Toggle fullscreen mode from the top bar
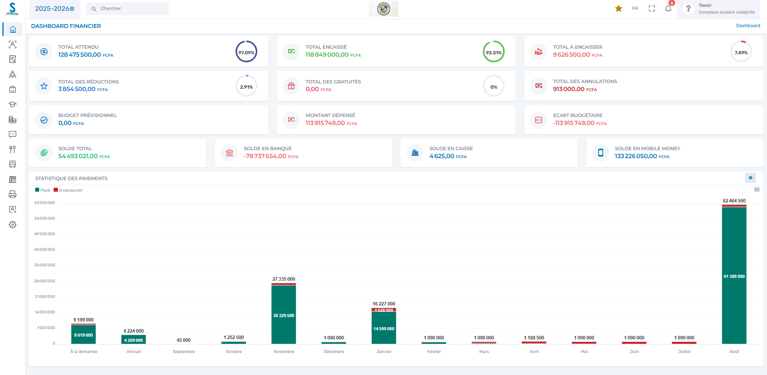Image resolution: width=767 pixels, height=375 pixels. (651, 8)
